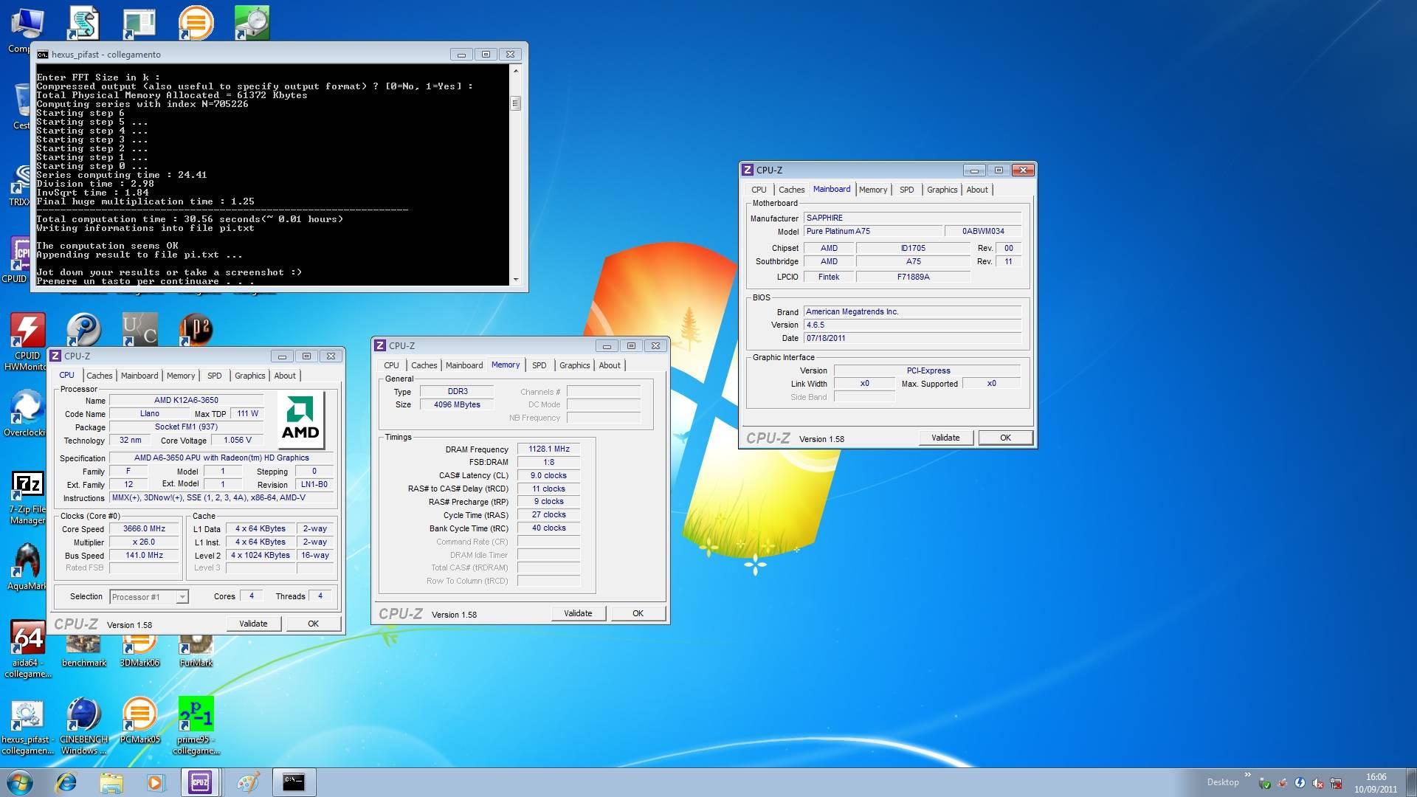Open the benchmark folder icon on desktop

[83, 650]
